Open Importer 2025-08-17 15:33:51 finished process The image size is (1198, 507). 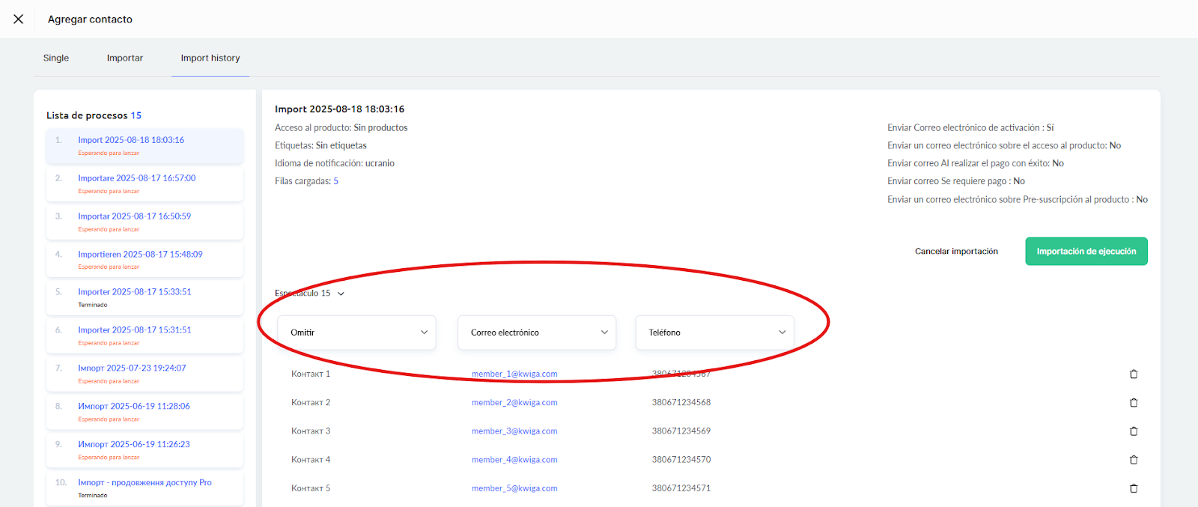pyautogui.click(x=135, y=292)
